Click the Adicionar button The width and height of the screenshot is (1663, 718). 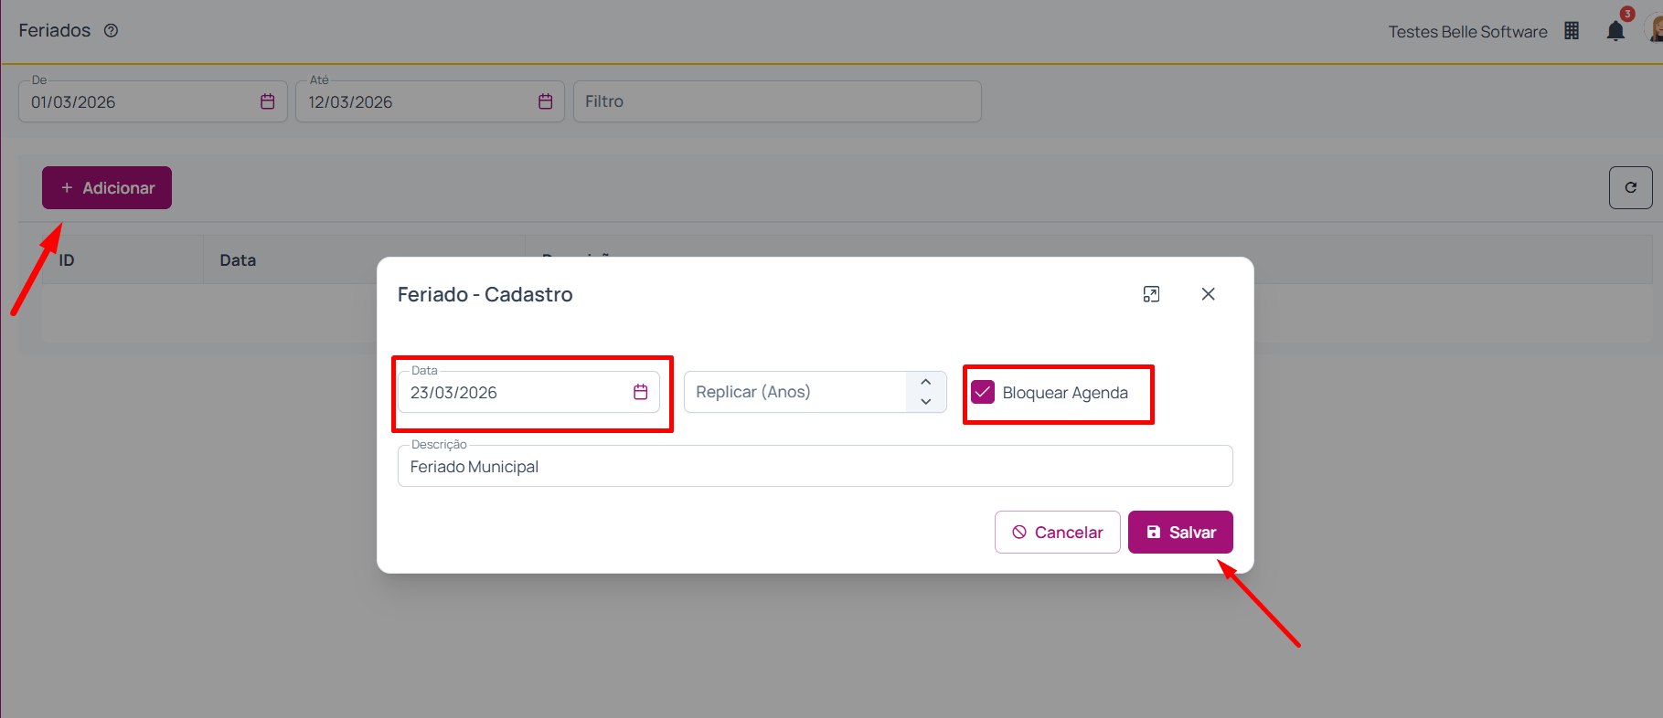(107, 187)
